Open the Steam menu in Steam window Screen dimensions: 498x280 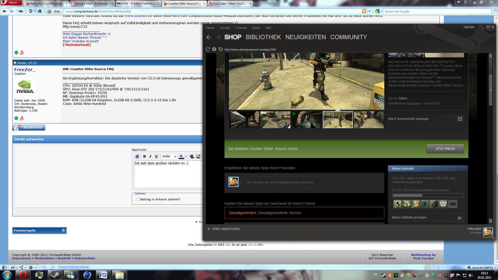[210, 28]
